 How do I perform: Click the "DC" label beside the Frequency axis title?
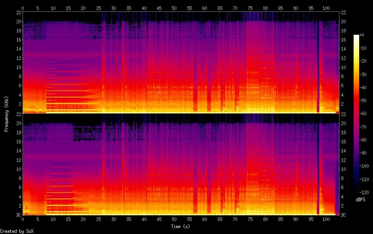(x=19, y=215)
